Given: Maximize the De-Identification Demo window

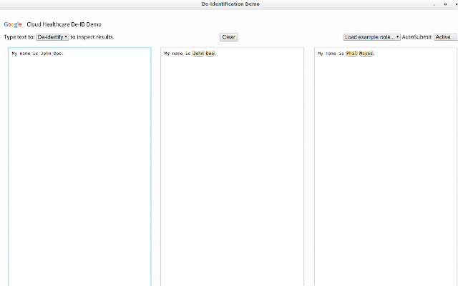Looking at the screenshot, I should point(445,4).
